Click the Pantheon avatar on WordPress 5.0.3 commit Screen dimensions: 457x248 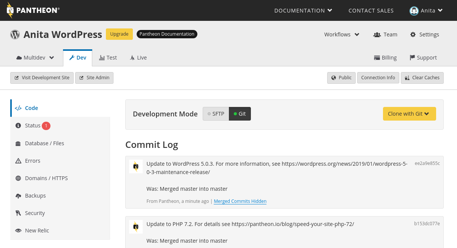(136, 166)
